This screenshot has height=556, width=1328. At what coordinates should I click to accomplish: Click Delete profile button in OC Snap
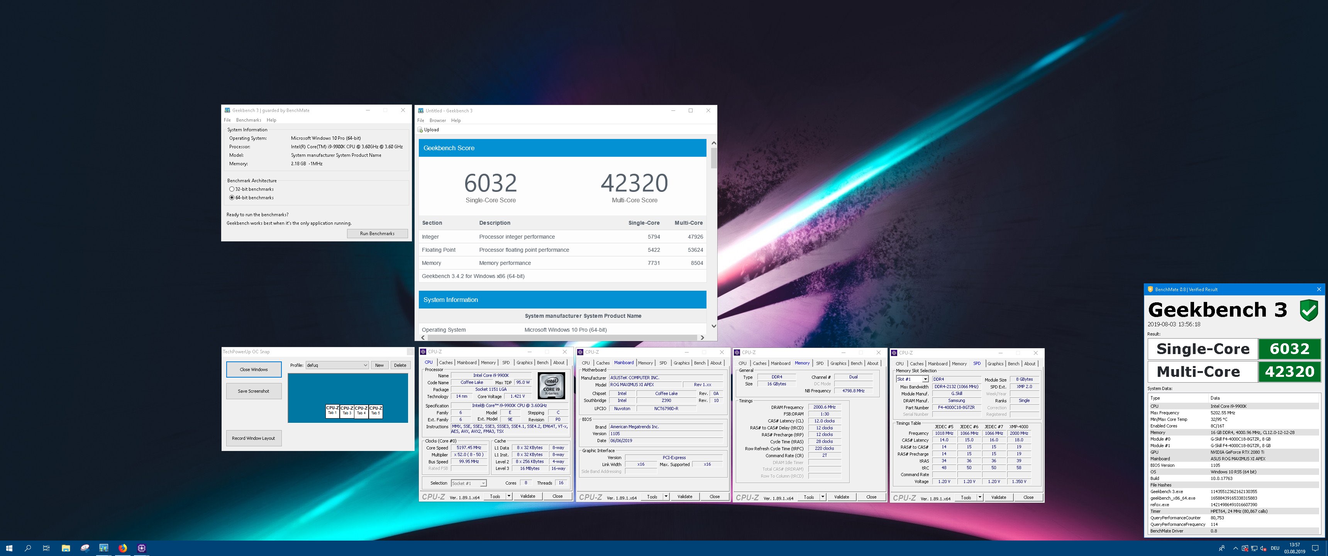tap(400, 365)
